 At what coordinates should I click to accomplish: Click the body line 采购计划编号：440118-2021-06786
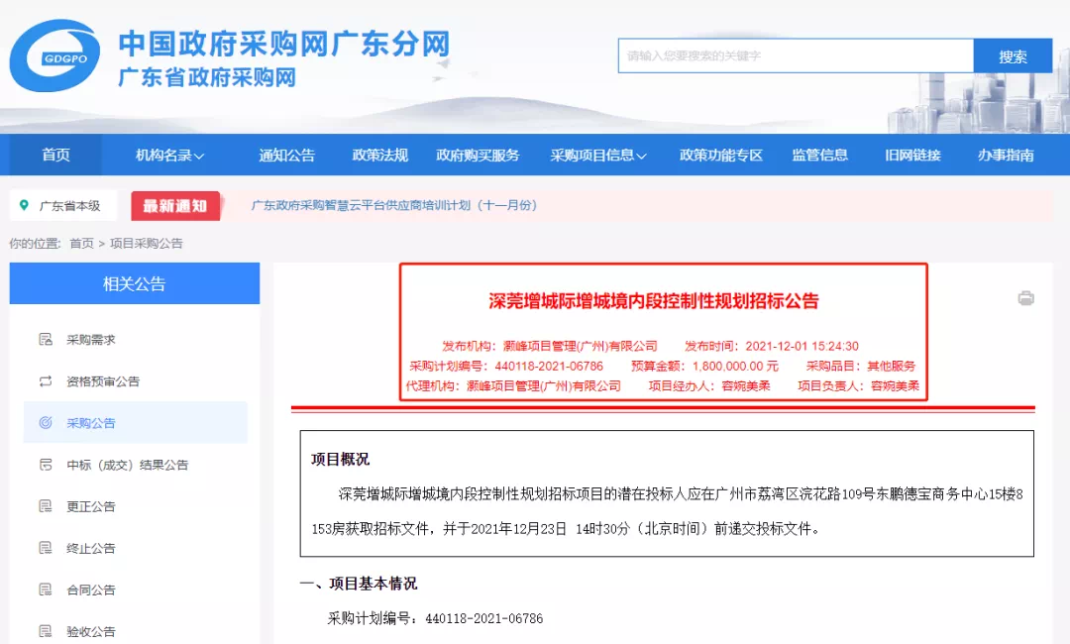tap(435, 618)
